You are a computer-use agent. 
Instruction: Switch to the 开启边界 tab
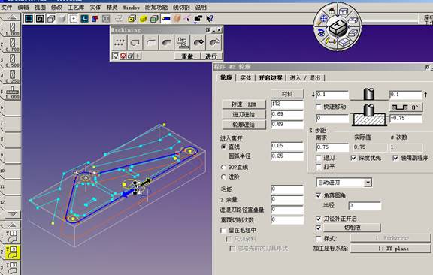(x=271, y=78)
